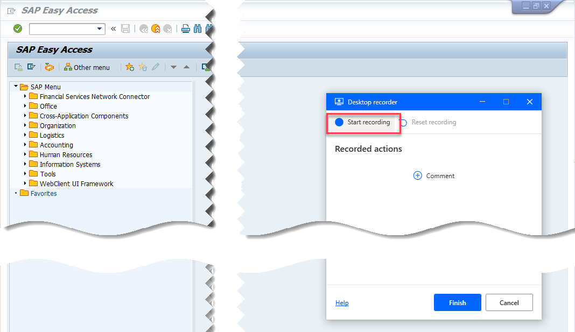The height and width of the screenshot is (332, 575).
Task: Expand the Logistics folder arrow
Action: click(x=25, y=135)
